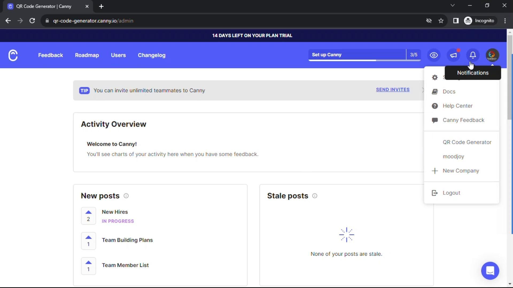Select Logout from the account menu
The height and width of the screenshot is (288, 513).
(x=451, y=193)
